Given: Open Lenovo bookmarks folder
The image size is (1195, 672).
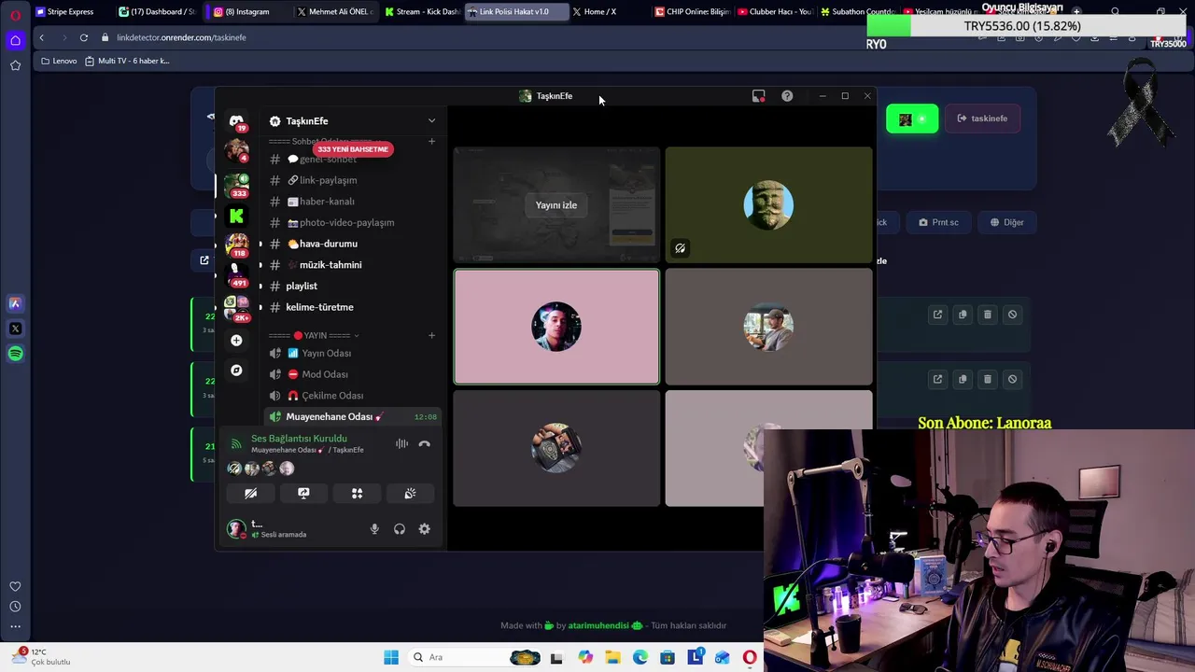Looking at the screenshot, I should click(x=58, y=61).
